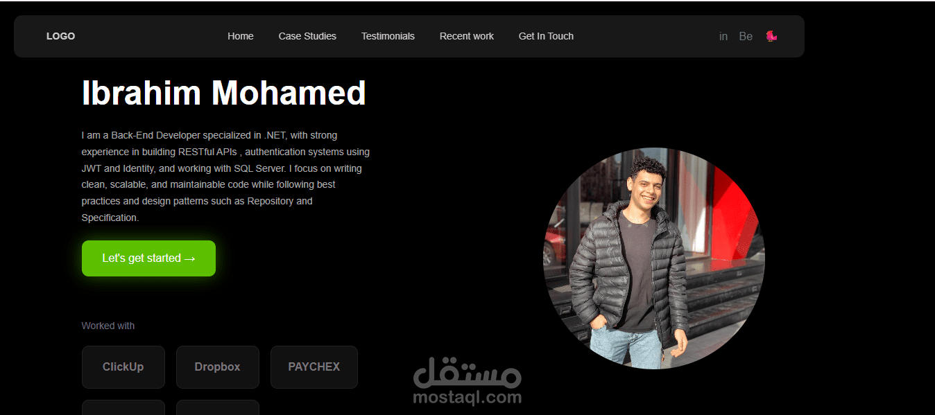Click the circular profile photo
The width and height of the screenshot is (935, 415).
click(x=653, y=258)
